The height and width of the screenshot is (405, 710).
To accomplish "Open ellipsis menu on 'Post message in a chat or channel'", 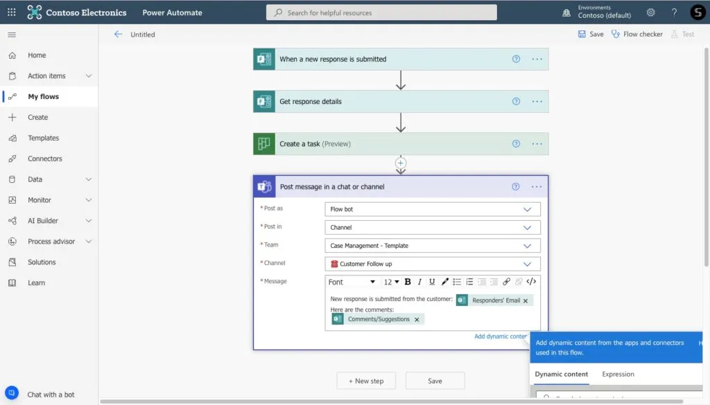I will click(x=537, y=187).
